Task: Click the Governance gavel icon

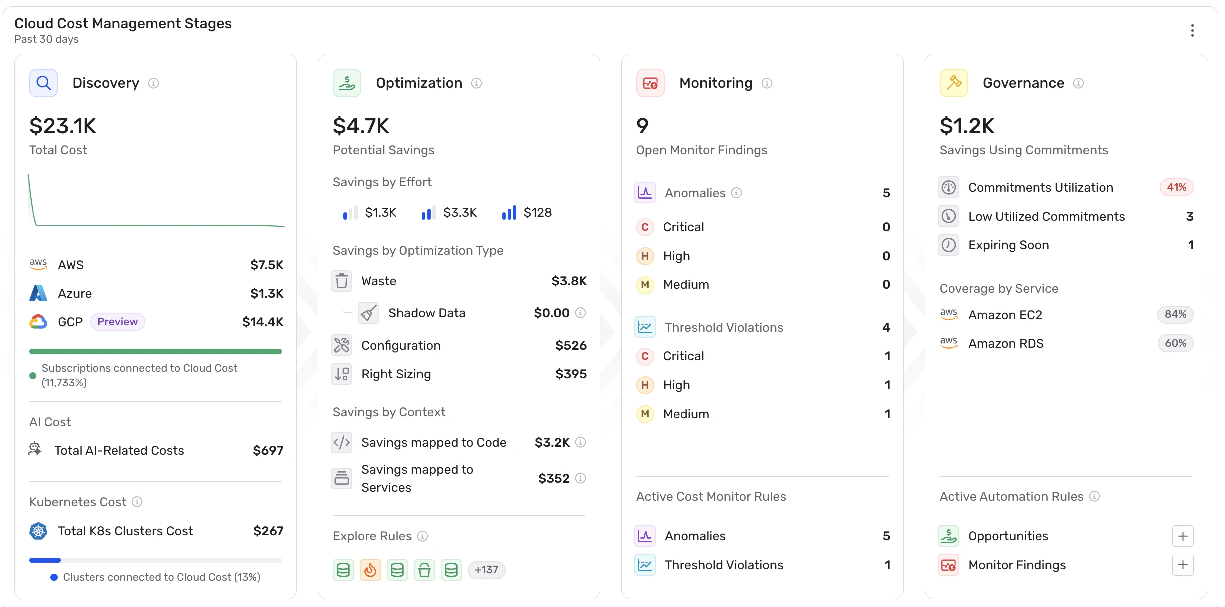Action: [x=954, y=83]
